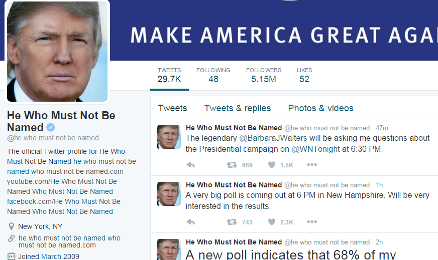Viewport: 438px width, 260px height.
Task: Switch to the Tweets & replies tab
Action: coord(238,108)
